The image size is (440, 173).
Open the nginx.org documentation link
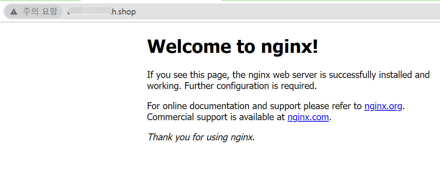(383, 106)
